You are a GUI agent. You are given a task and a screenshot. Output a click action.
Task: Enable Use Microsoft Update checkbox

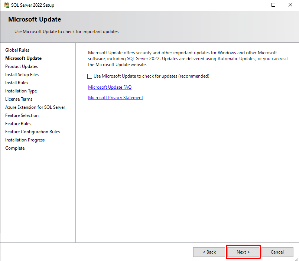[90, 76]
